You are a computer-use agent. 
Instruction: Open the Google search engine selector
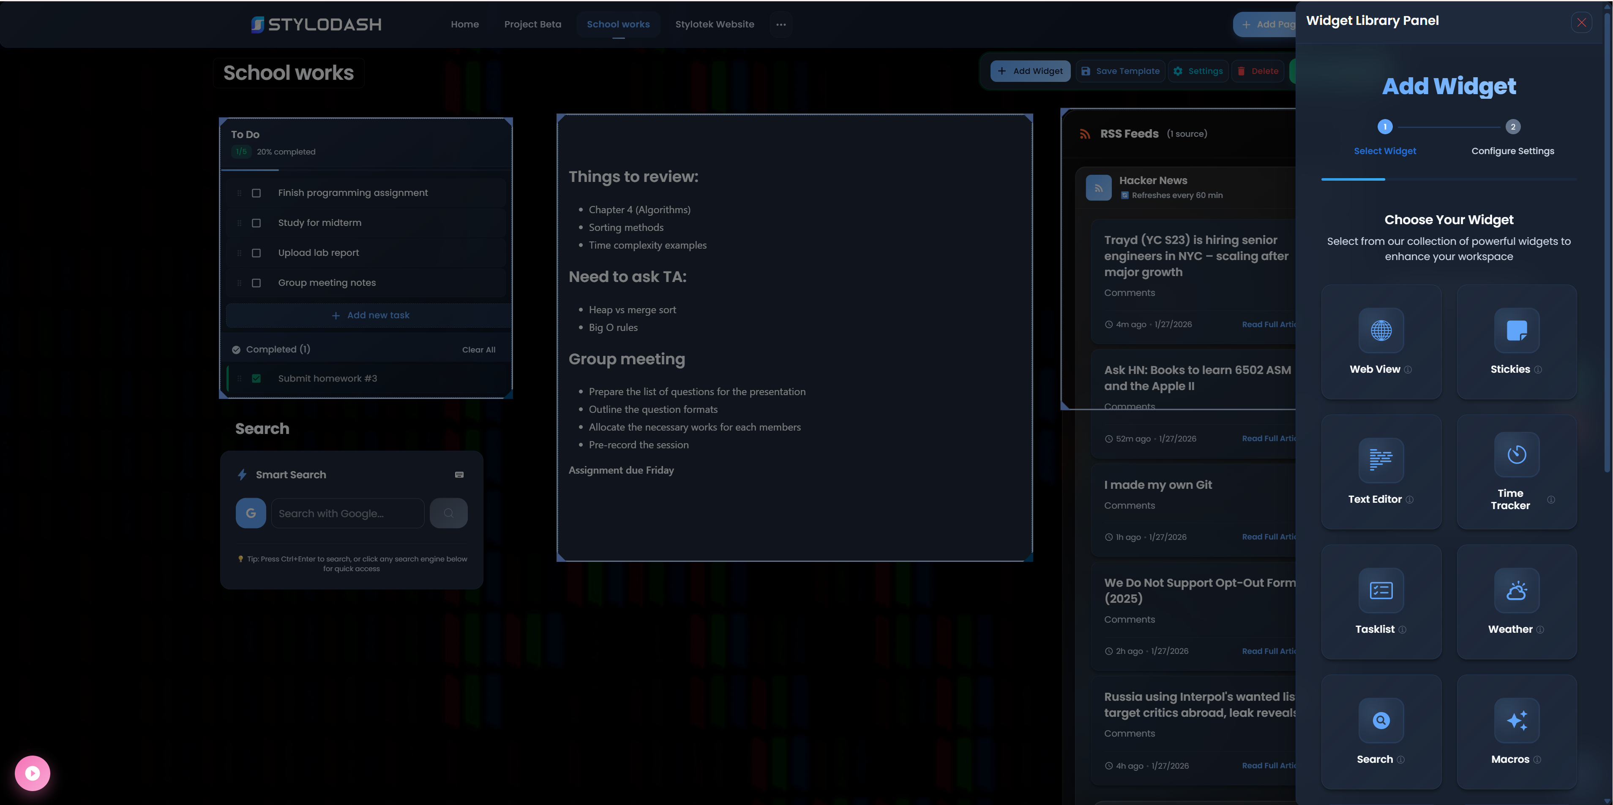(251, 514)
